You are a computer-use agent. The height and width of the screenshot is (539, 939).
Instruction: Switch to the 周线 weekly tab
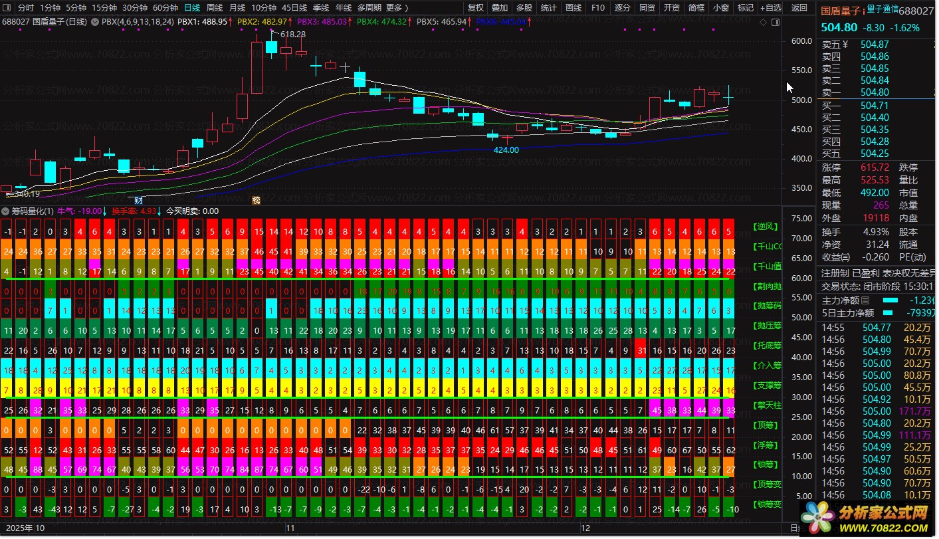coord(214,8)
